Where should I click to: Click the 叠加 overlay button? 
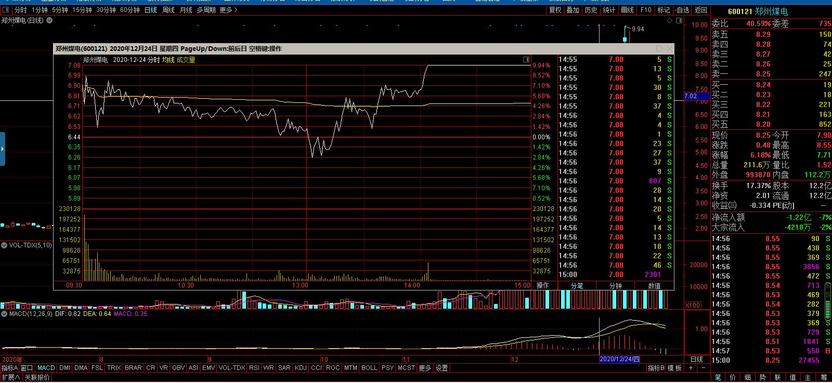(x=573, y=10)
